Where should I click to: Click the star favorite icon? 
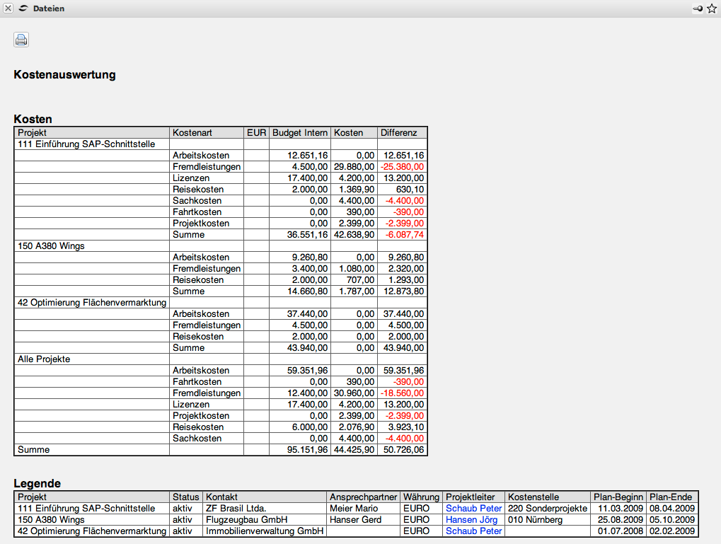[x=711, y=8]
